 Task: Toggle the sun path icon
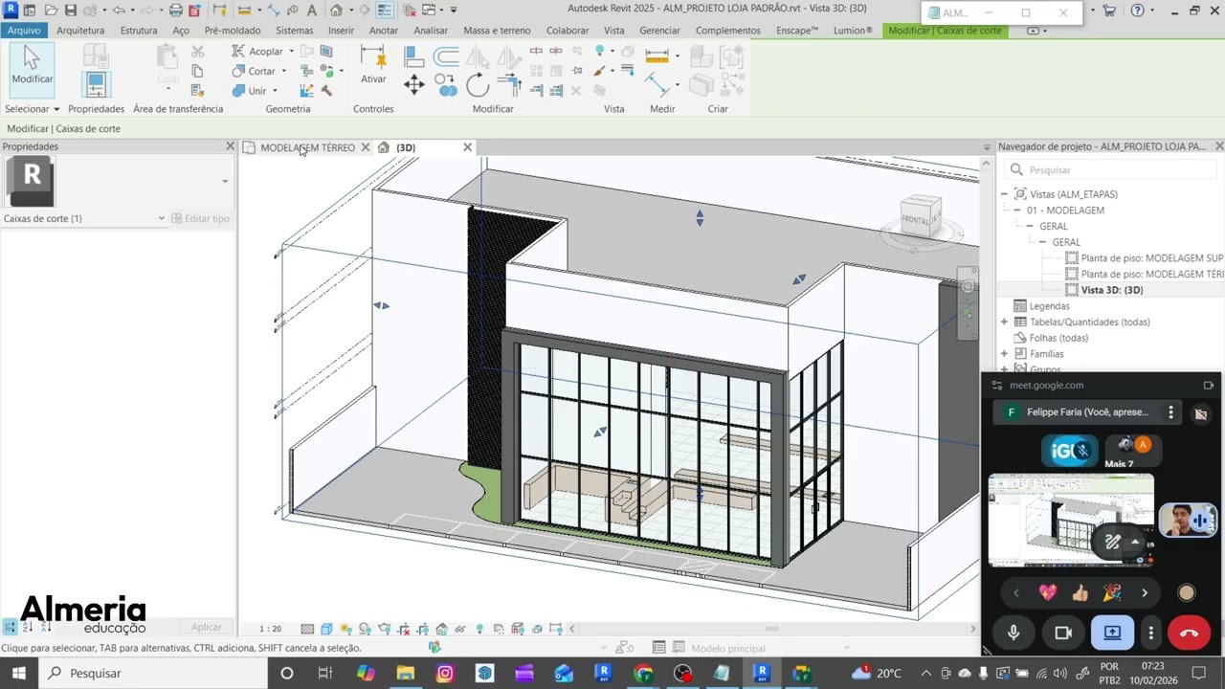pyautogui.click(x=345, y=629)
